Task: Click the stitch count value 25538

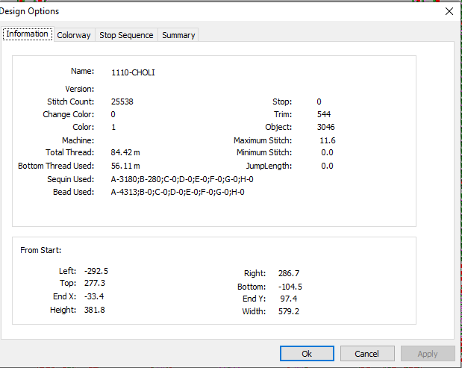Action: pos(122,102)
